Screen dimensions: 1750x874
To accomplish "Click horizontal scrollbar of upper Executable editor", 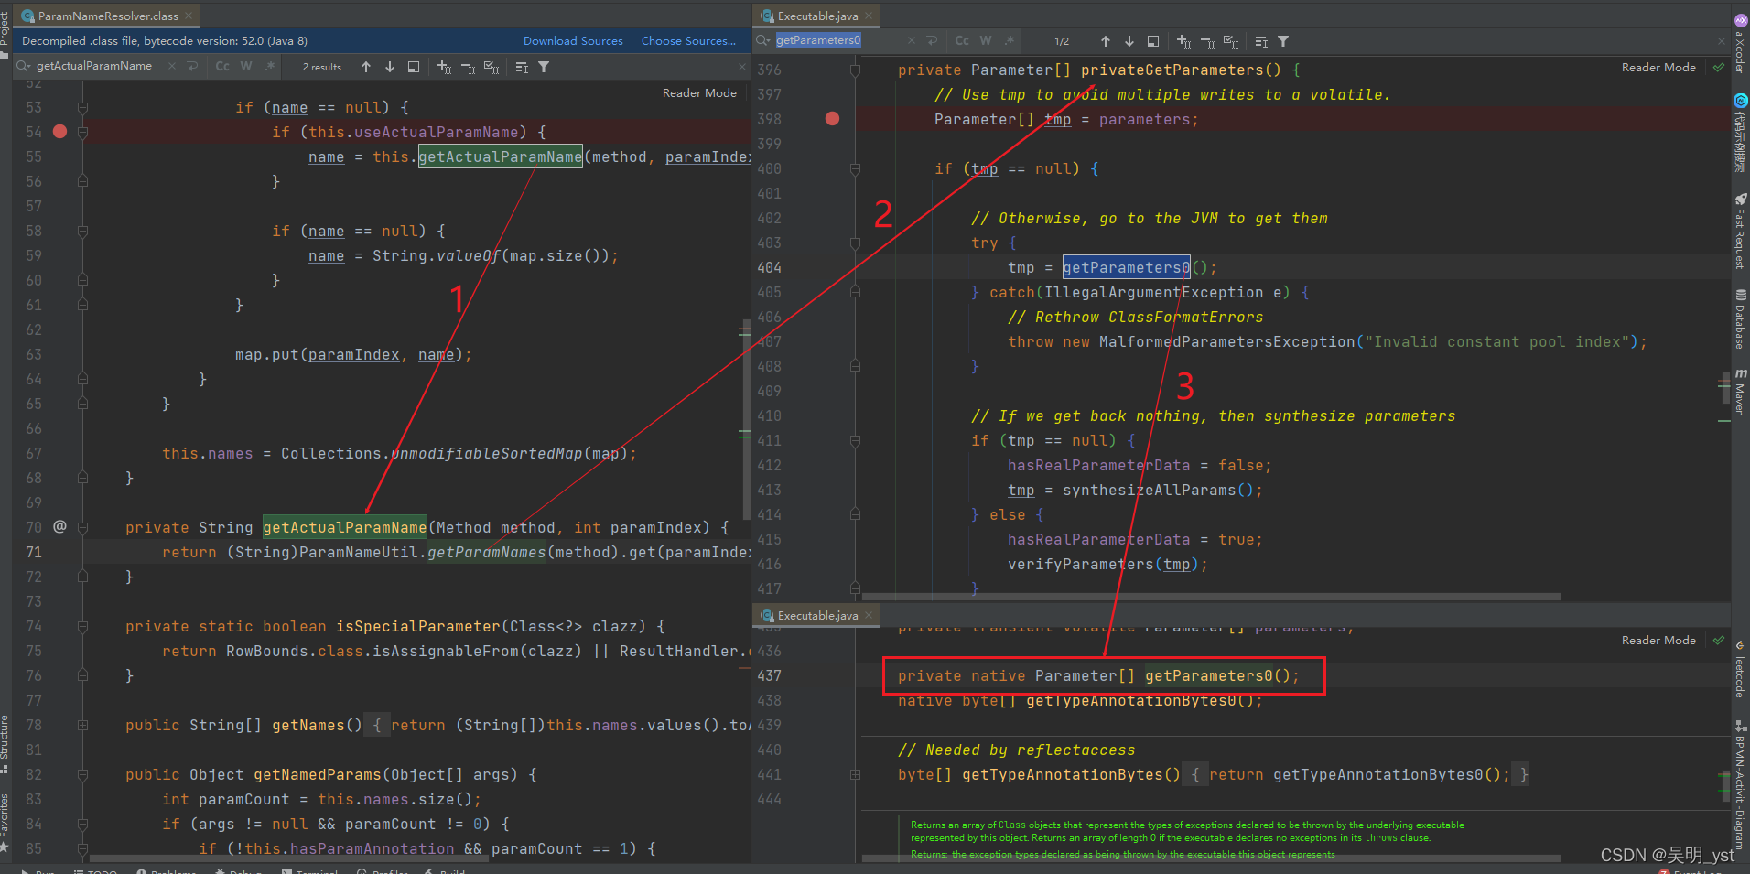I will point(1211,597).
